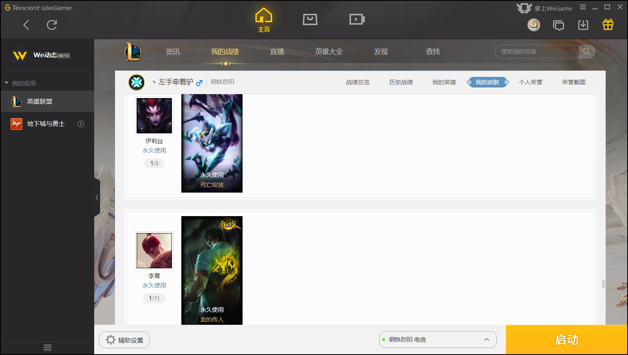Open the store shop icon
Screen dimensions: 628x355
pyautogui.click(x=310, y=19)
